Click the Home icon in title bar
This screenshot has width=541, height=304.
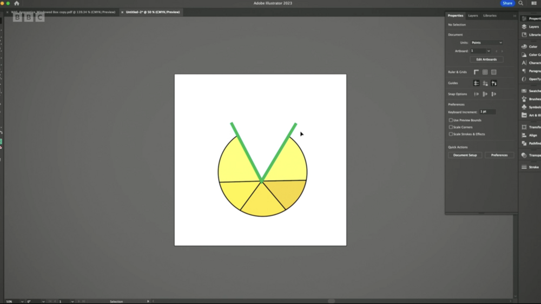point(17,3)
